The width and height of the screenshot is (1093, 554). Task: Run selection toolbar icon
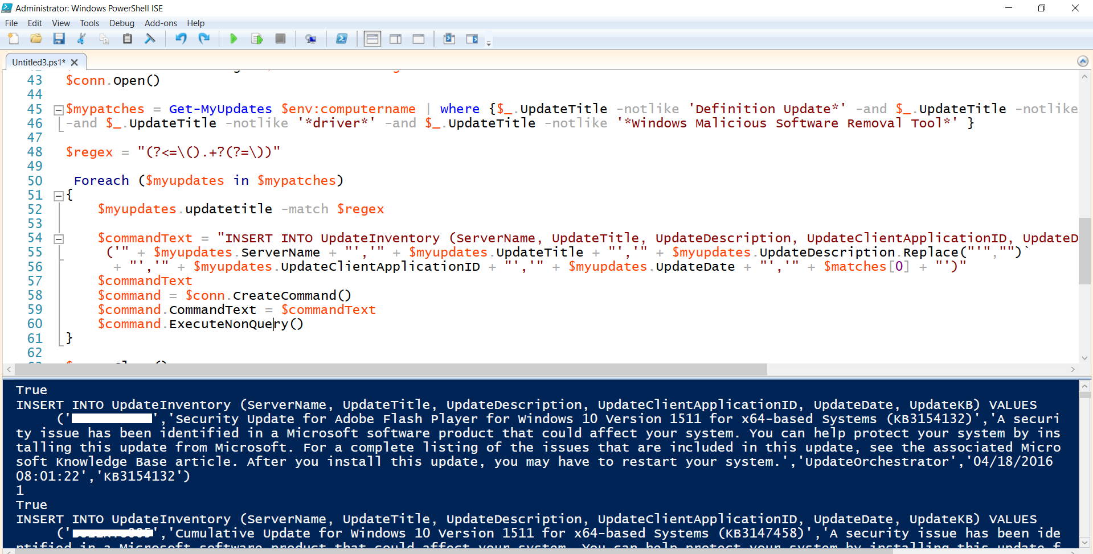coord(257,39)
